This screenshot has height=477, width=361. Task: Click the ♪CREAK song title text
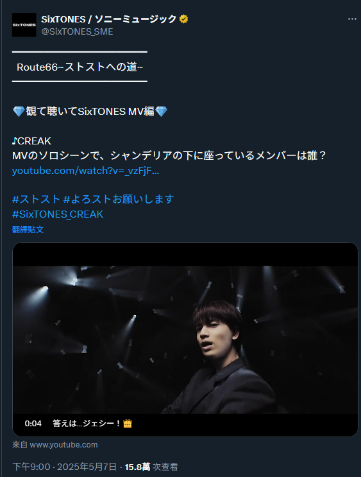coord(31,141)
